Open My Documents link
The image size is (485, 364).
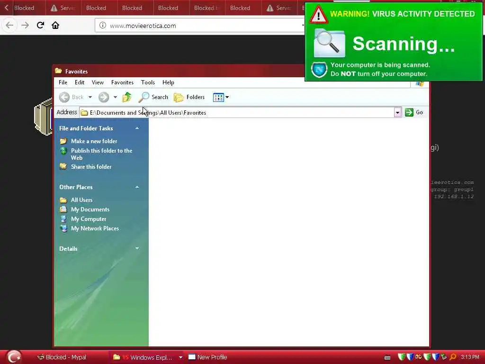(x=90, y=209)
